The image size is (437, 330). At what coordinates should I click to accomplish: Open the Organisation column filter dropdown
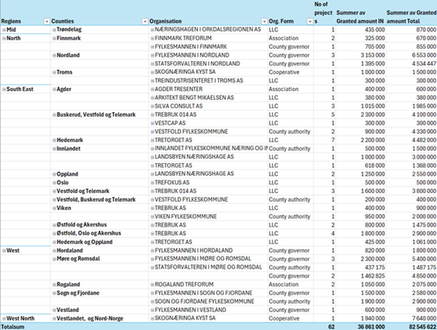[x=264, y=21]
